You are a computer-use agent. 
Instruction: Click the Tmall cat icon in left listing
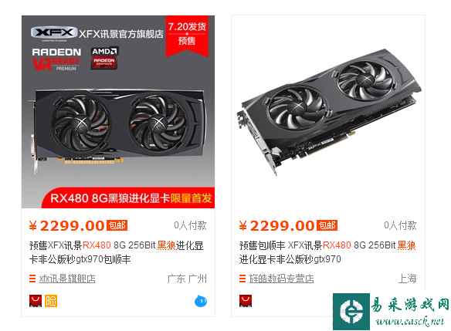click(x=36, y=301)
